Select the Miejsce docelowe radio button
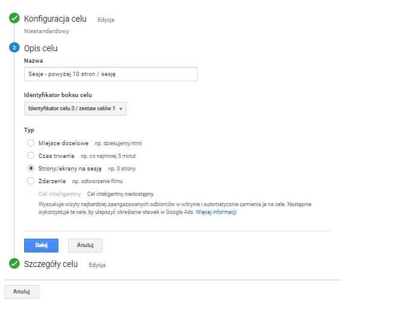Viewport: 420px width, 326px height. pos(31,143)
